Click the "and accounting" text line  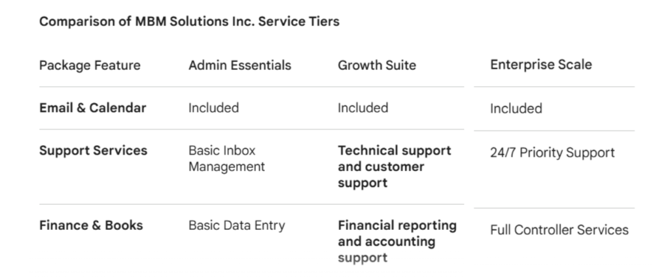pos(386,242)
